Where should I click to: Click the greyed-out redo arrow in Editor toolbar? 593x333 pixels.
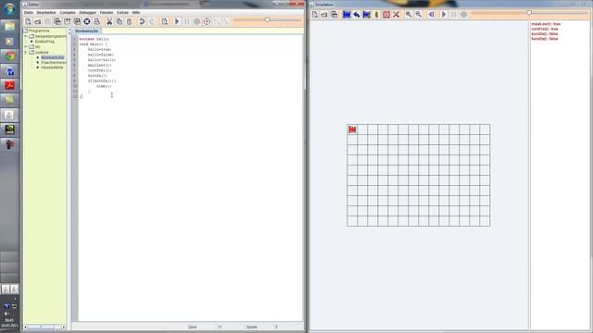(152, 21)
